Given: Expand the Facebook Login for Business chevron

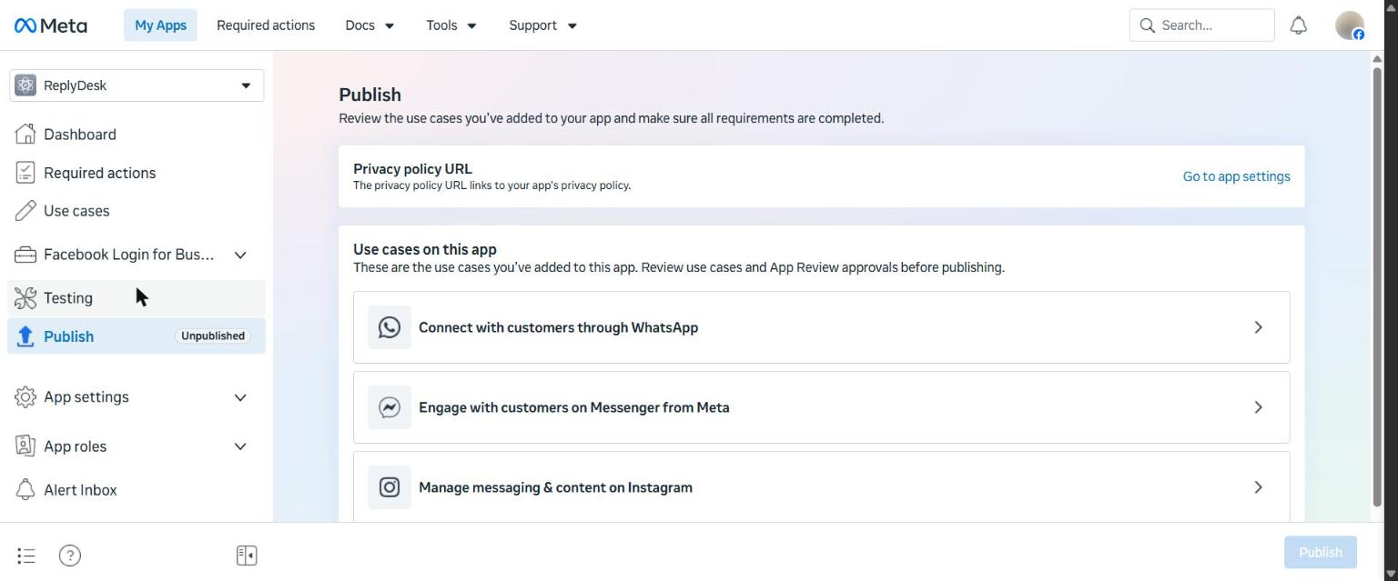Looking at the screenshot, I should point(240,255).
